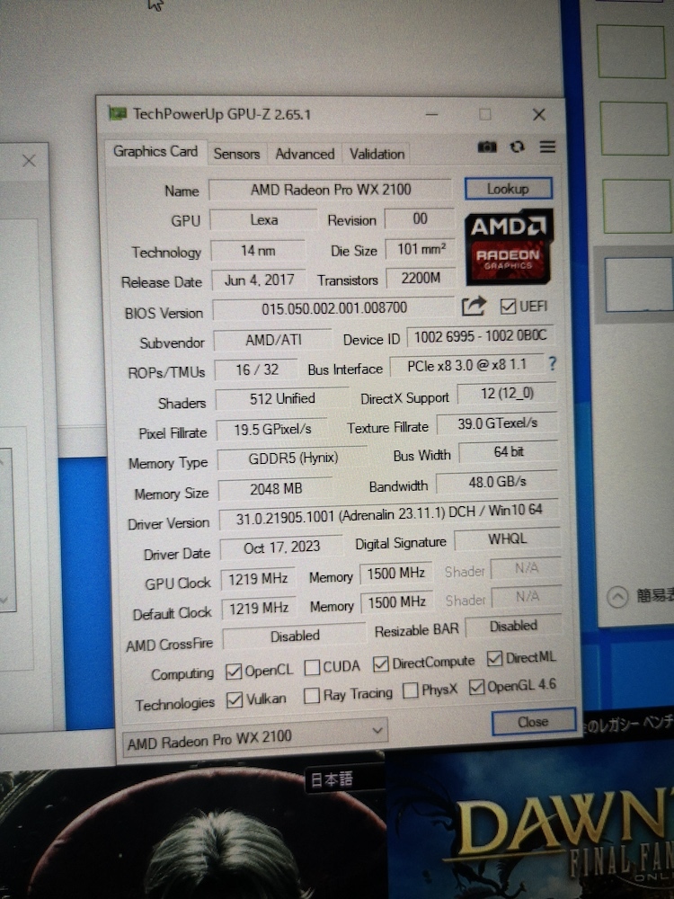
Task: Click the Bandwidth value 48.0 GB/s
Action: point(497,482)
